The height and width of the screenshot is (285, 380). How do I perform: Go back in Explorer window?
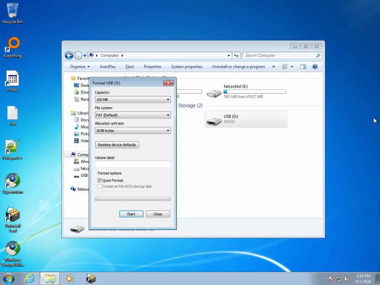coord(69,55)
